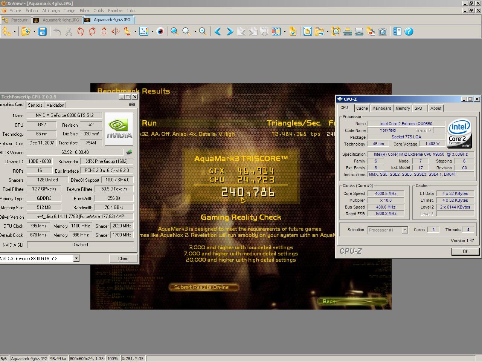Open the CPU-Z Processor #1 selection dropdown
Image resolution: width=482 pixels, height=362 pixels.
pyautogui.click(x=405, y=230)
